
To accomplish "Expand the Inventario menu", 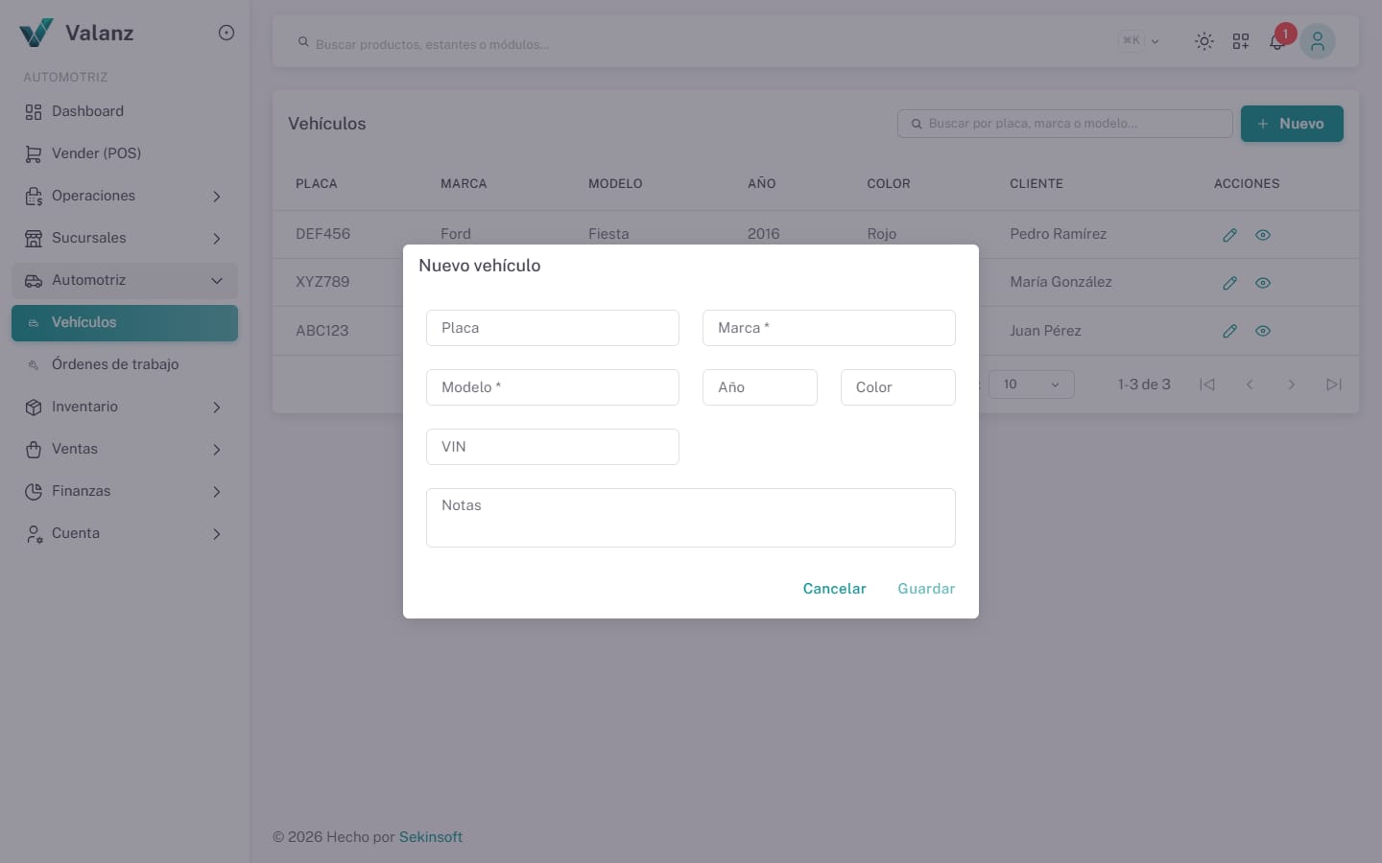I will [125, 407].
